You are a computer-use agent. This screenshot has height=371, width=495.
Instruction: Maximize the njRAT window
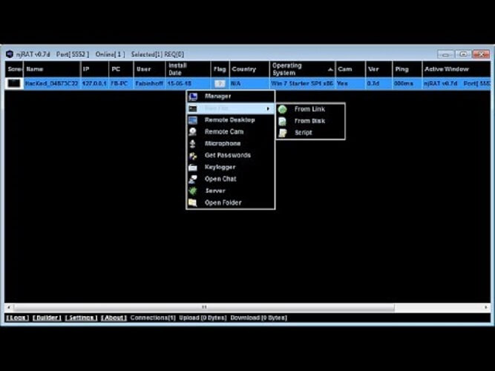(463, 54)
